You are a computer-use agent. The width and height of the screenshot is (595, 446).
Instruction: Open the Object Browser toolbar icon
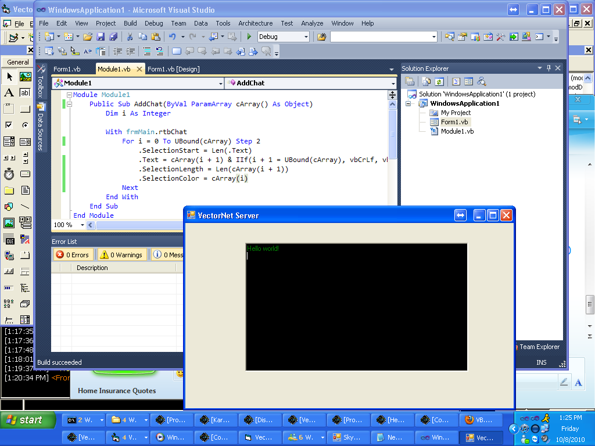(488, 37)
